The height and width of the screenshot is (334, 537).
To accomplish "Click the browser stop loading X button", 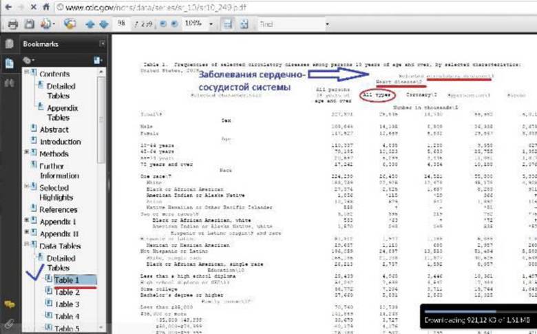I will point(33,7).
